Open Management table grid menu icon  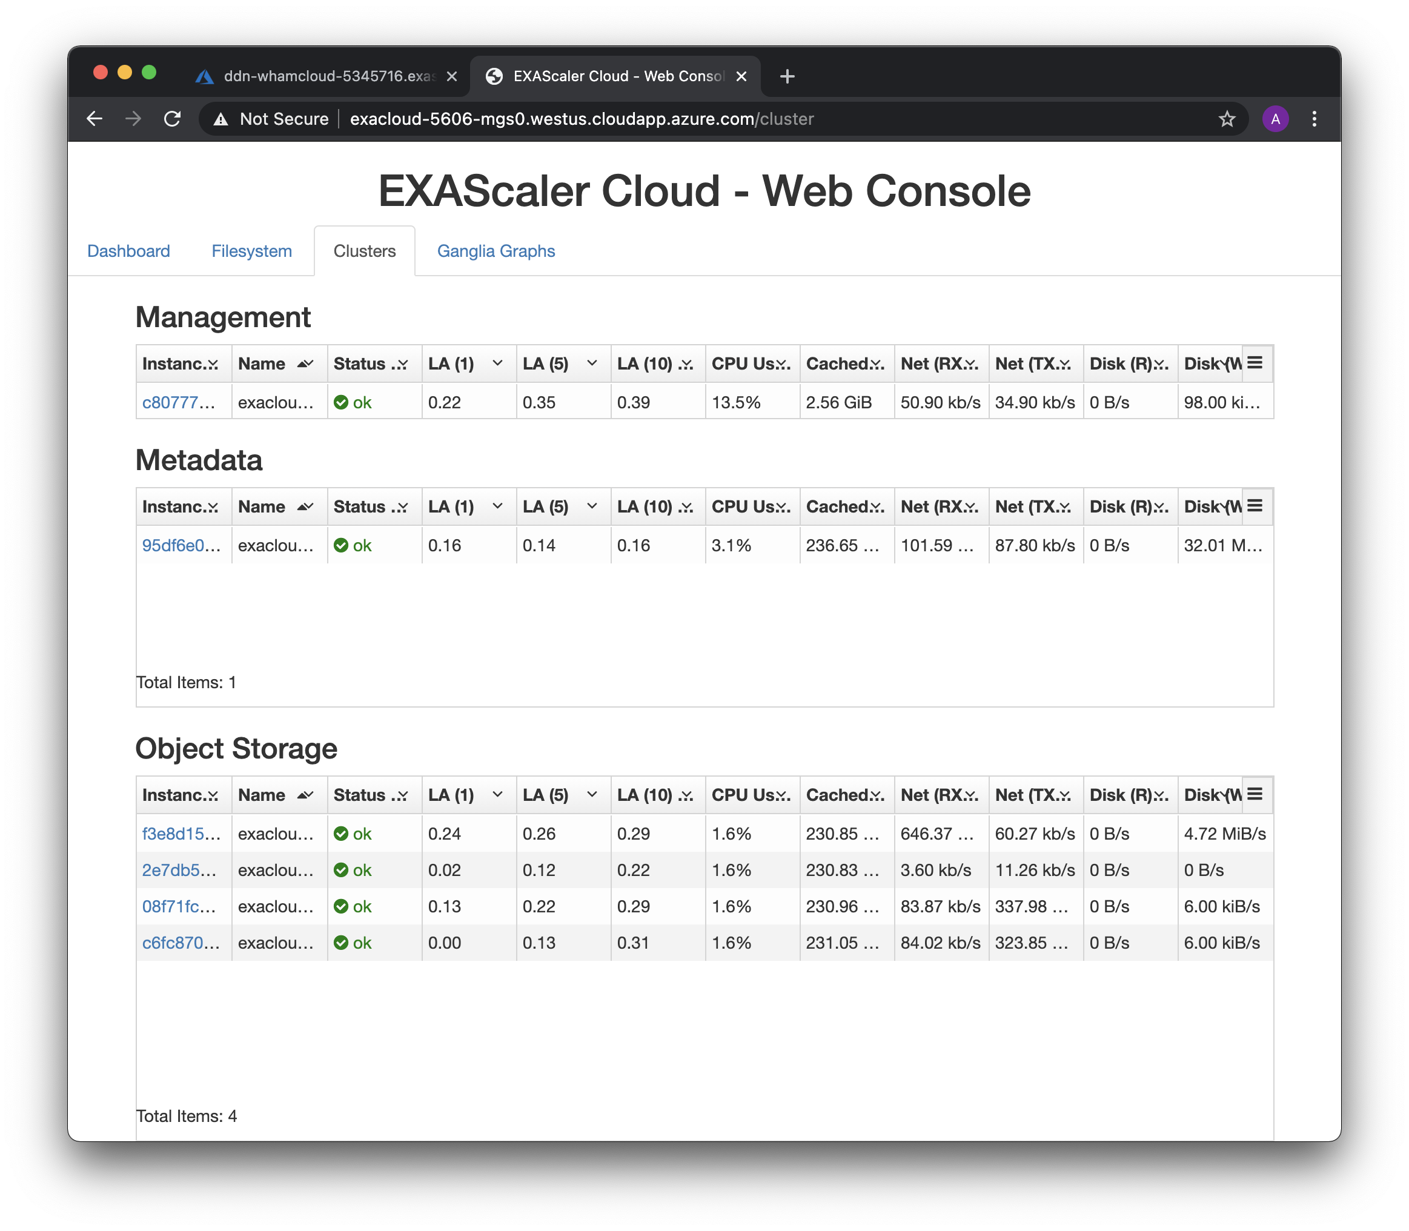point(1255,363)
